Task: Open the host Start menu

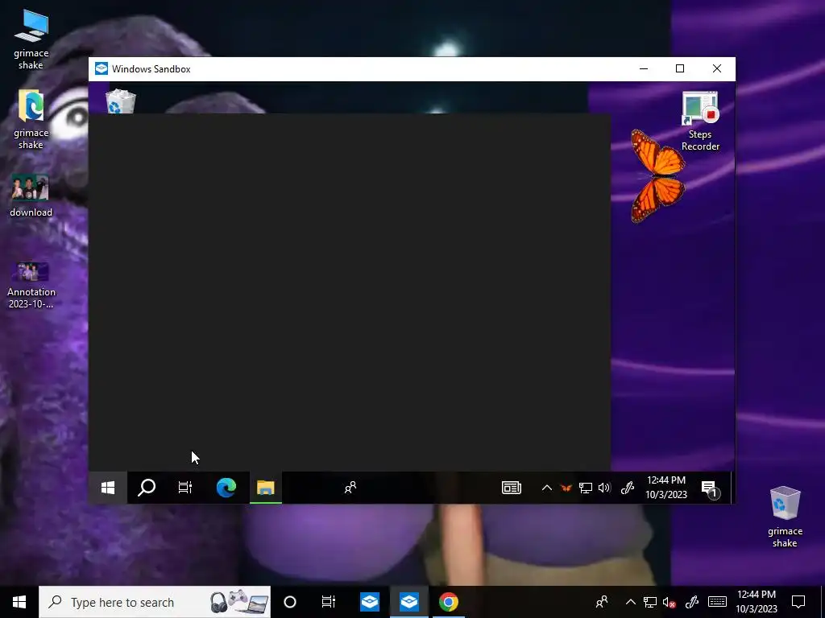Action: coord(19,602)
